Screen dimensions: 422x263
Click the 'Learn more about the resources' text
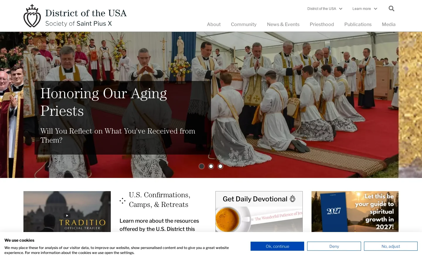point(159,225)
